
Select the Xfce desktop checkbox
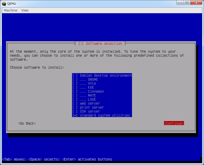[75, 83]
